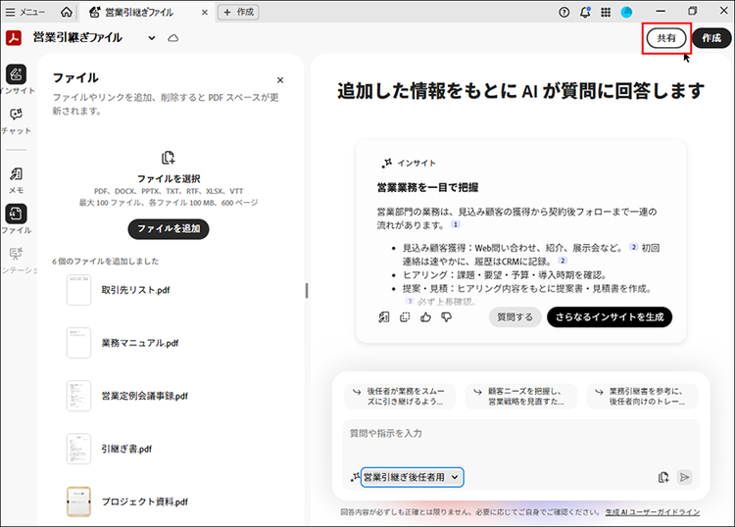This screenshot has width=735, height=527.
Task: Click the 共有 button
Action: (665, 37)
